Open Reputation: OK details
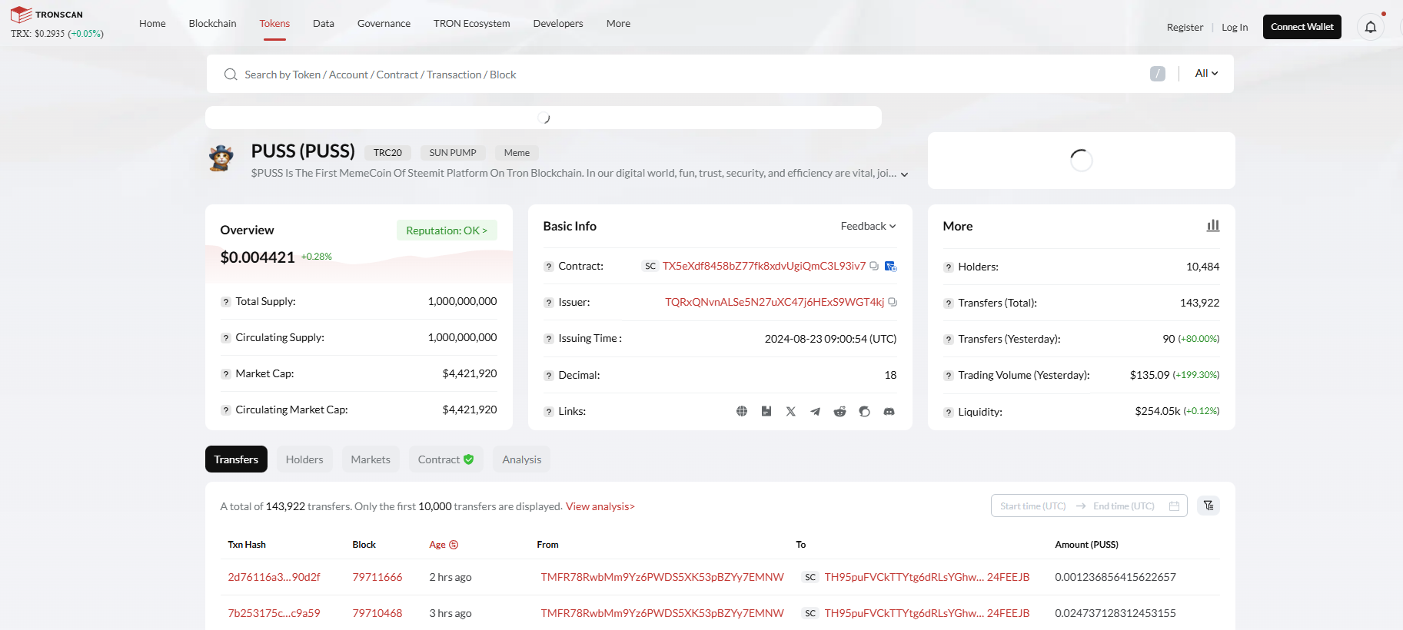The image size is (1403, 630). point(447,230)
